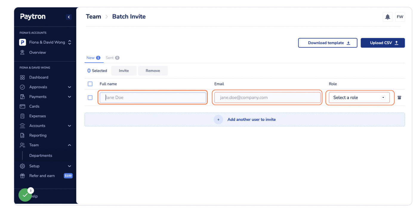Check the invite row checkbox
The height and width of the screenshot is (210, 418).
(x=90, y=98)
